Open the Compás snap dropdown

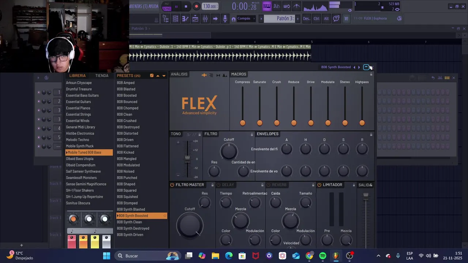(246, 19)
